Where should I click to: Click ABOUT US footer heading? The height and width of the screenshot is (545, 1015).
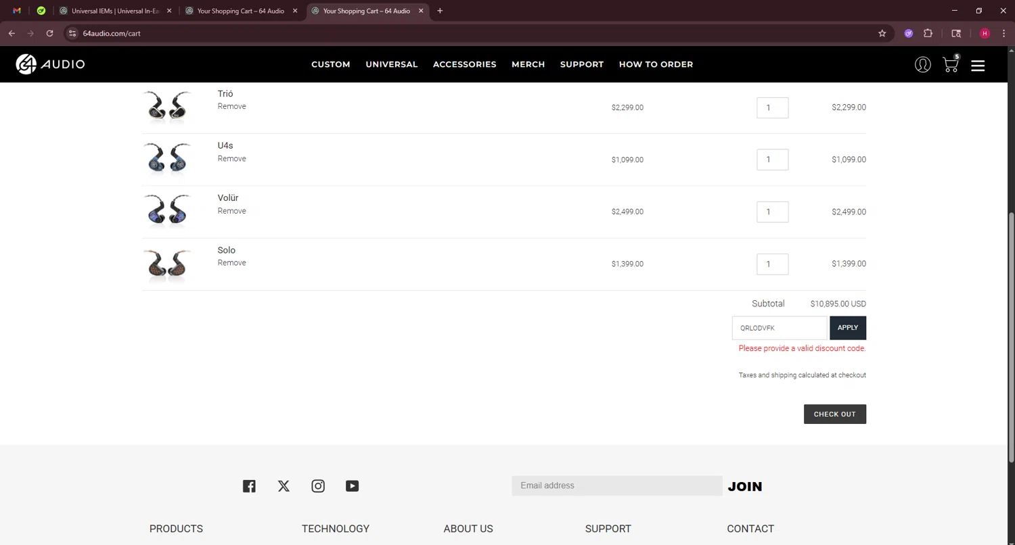468,529
